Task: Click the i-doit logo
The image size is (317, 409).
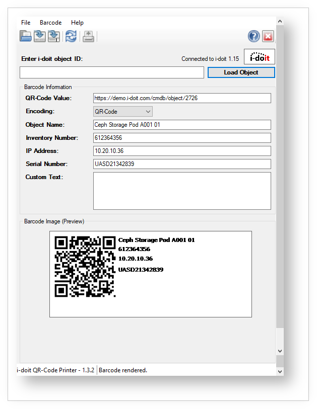Action: pyautogui.click(x=260, y=57)
